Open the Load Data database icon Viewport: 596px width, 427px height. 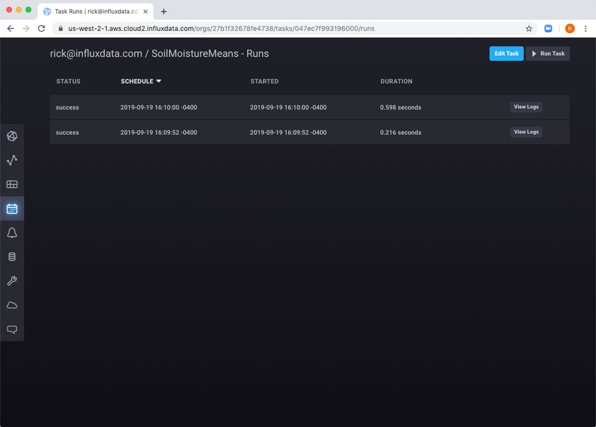[12, 257]
